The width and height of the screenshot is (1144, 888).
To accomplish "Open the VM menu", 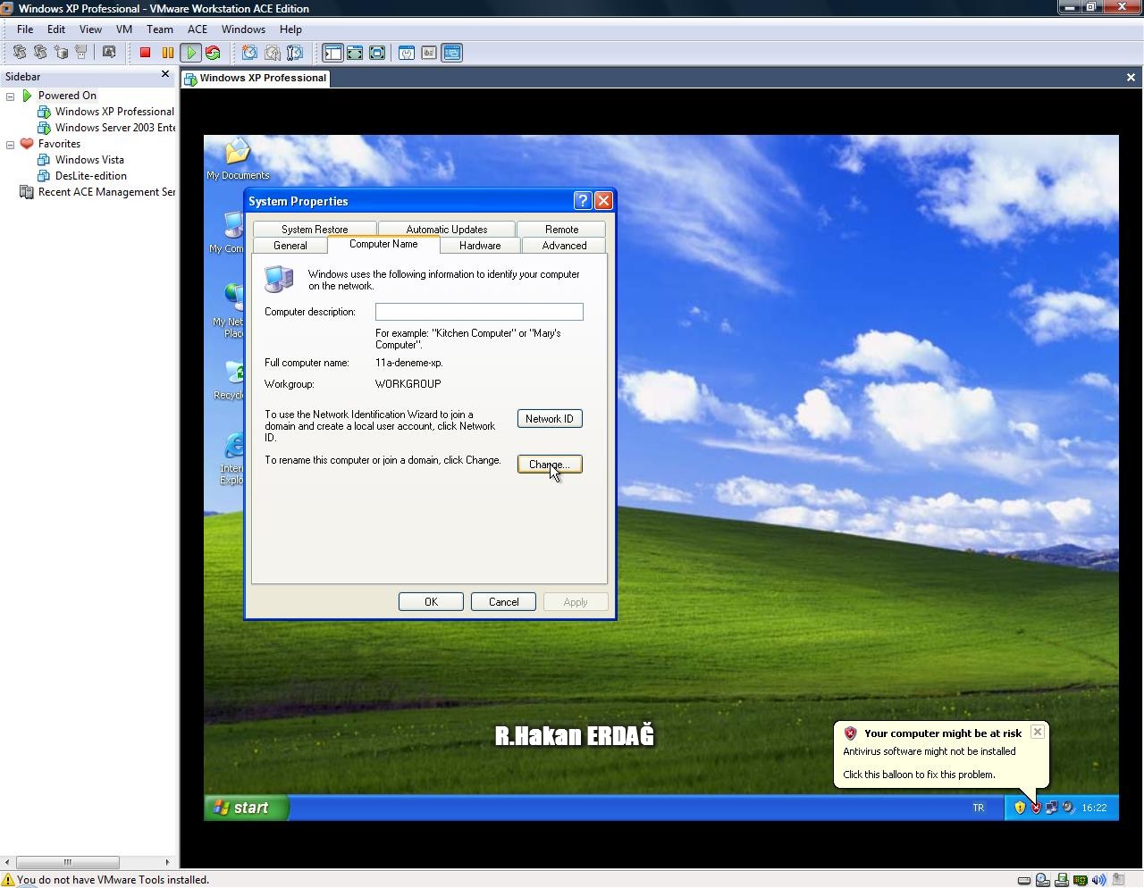I will click(x=124, y=29).
